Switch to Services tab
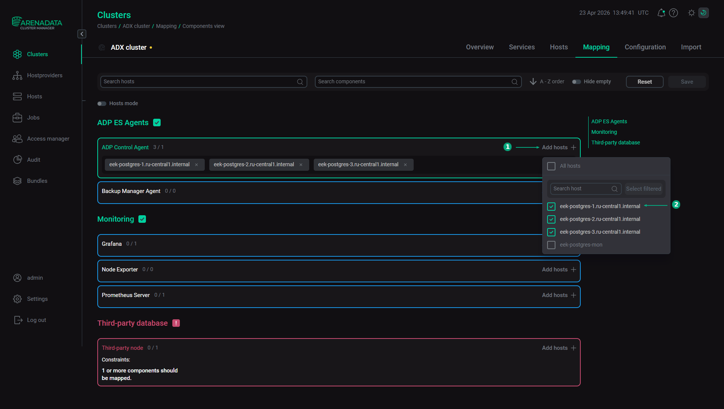Viewport: 724px width, 409px height. pyautogui.click(x=522, y=47)
